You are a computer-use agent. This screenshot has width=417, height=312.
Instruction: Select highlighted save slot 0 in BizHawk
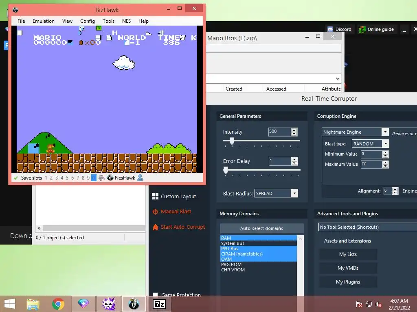[94, 178]
